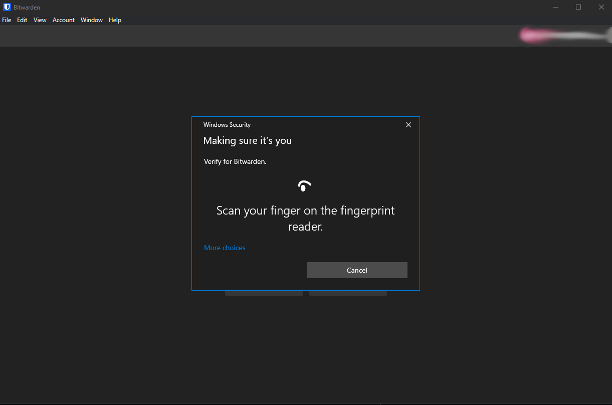Image resolution: width=612 pixels, height=405 pixels.
Task: Click the Bitwarden shield logo in title bar
Action: 7,7
